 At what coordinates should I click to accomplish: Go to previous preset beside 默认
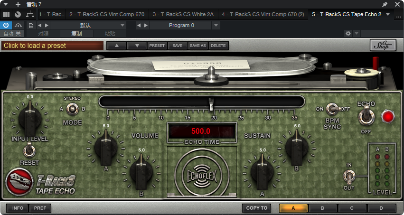pyautogui.click(x=40, y=26)
